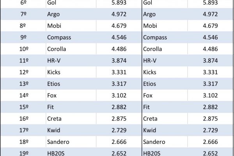This screenshot has height=156, width=234.
Task: Select the 11º rank cell
Action: pyautogui.click(x=23, y=61)
